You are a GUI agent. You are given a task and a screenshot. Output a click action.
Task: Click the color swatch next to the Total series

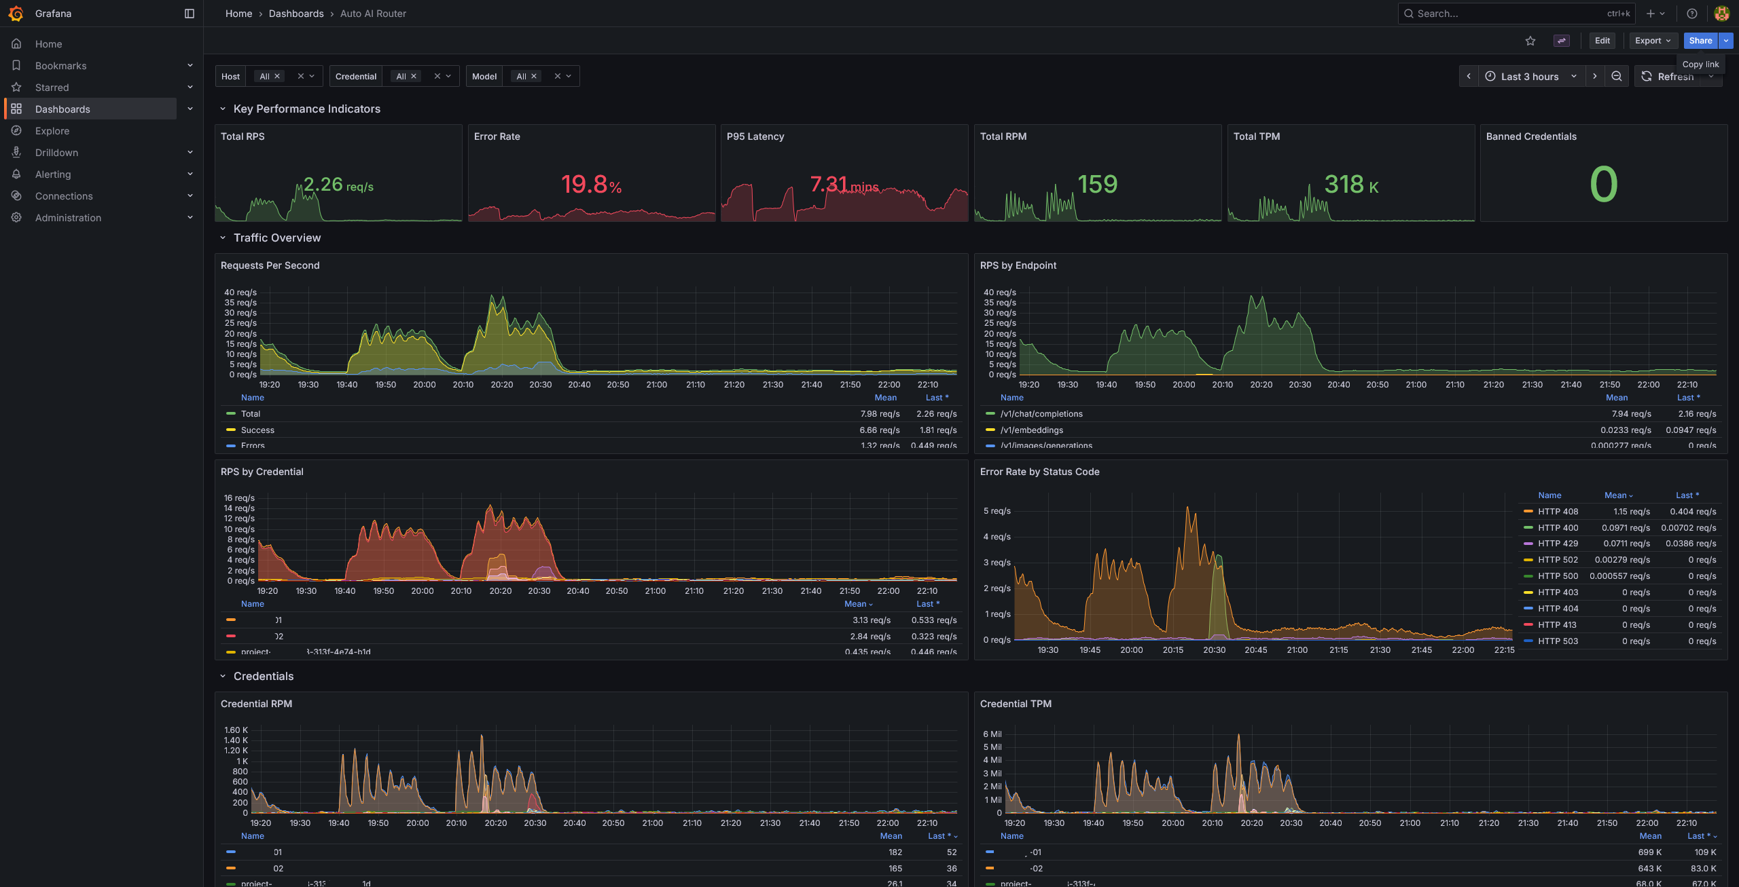(x=231, y=413)
